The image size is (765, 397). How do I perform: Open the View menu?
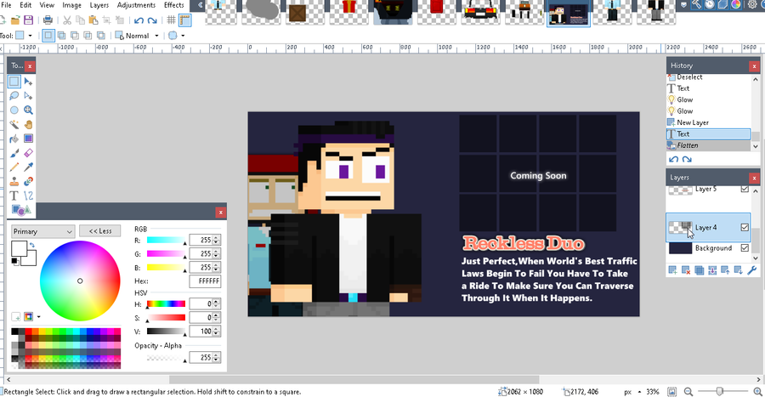coord(47,5)
